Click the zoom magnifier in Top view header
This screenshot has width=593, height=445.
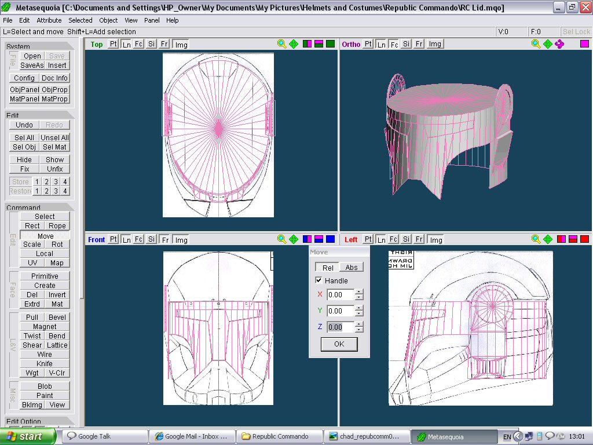click(281, 44)
